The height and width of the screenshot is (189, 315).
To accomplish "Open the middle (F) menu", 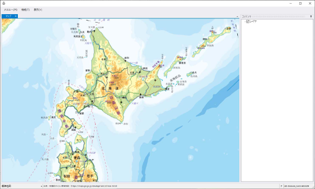I will [x=26, y=9].
